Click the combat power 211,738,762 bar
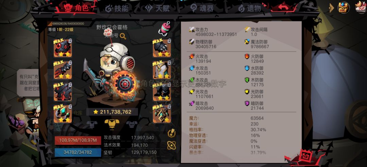The width and height of the screenshot is (367, 167). tap(112, 112)
